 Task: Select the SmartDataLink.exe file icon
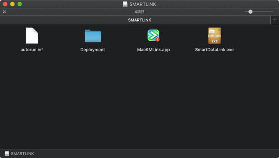(214, 36)
